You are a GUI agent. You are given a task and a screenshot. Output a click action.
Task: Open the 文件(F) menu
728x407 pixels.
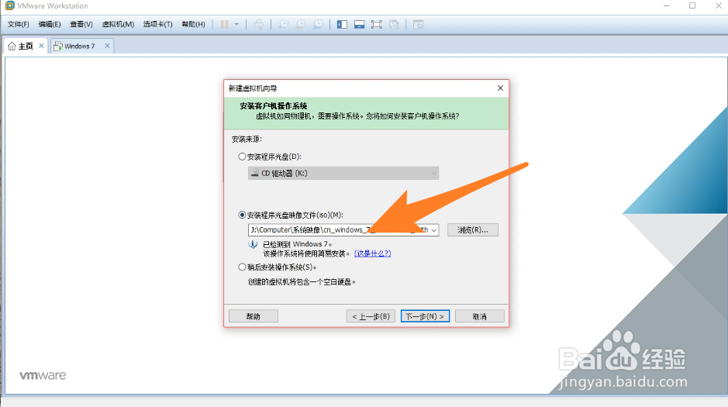coord(18,24)
